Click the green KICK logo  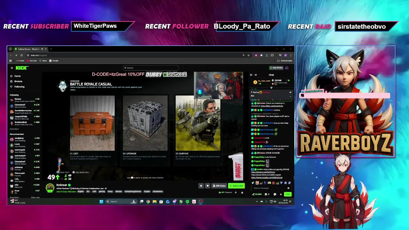click(x=22, y=68)
